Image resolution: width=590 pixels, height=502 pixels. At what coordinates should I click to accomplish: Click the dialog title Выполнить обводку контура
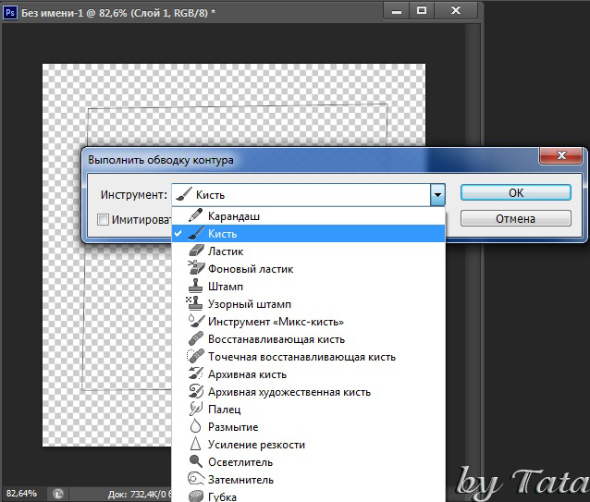(161, 160)
